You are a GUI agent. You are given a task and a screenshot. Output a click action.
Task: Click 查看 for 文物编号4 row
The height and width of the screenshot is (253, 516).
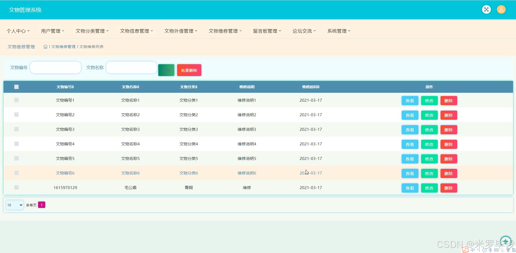tap(410, 144)
